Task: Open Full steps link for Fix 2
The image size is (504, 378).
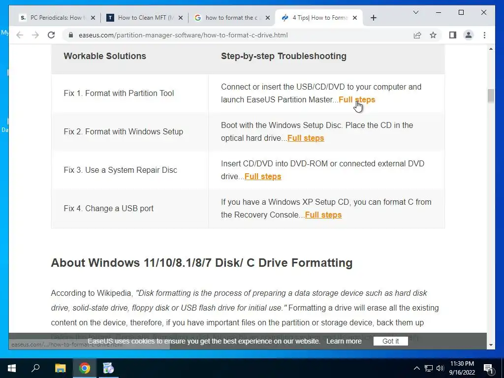Action: pyautogui.click(x=306, y=138)
